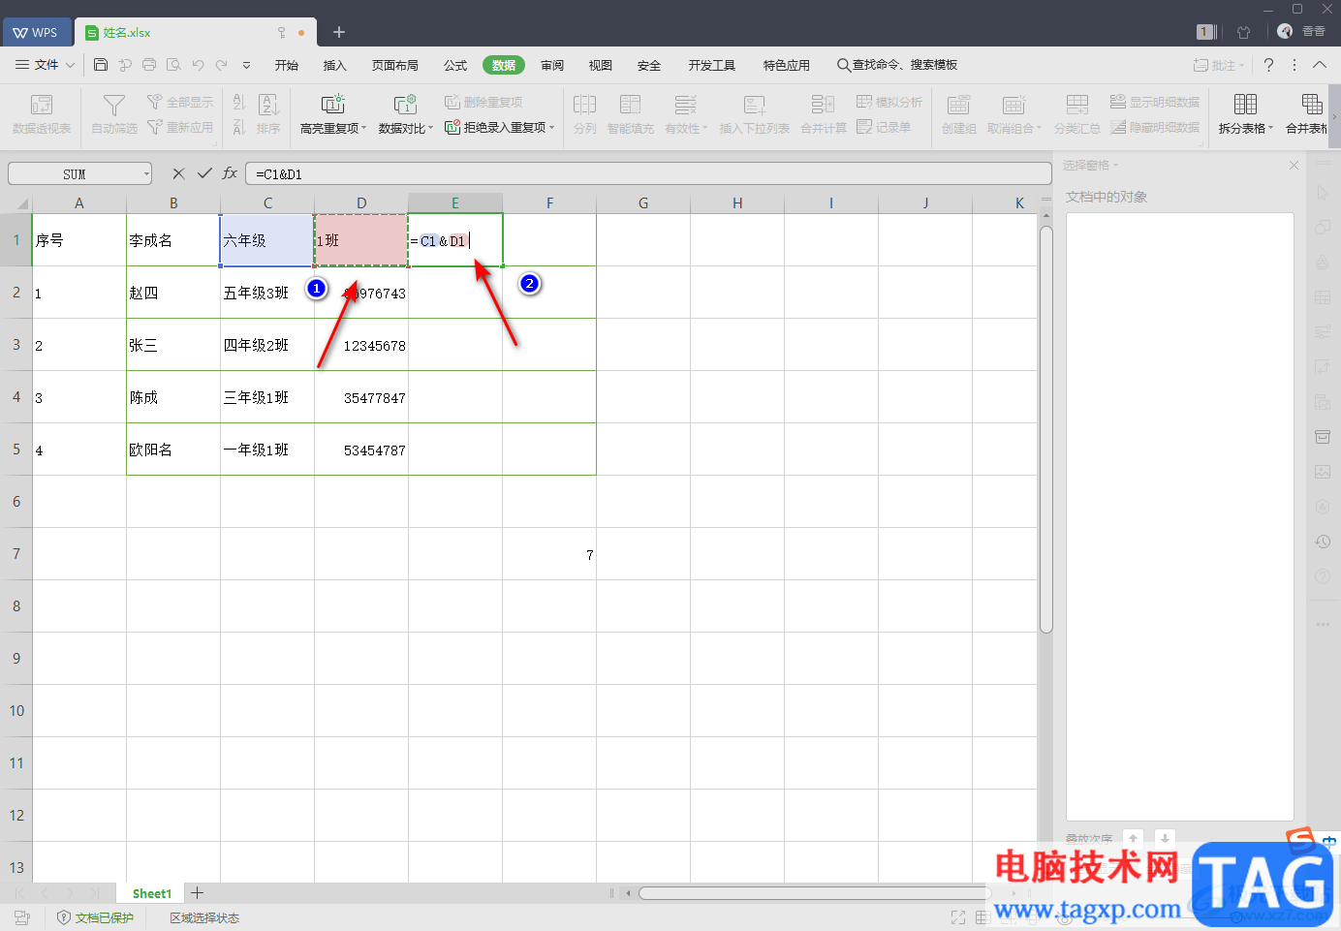Screen dimensions: 1341x931
Task: Expand the 有效性 validation dropdown
Action: 705,128
